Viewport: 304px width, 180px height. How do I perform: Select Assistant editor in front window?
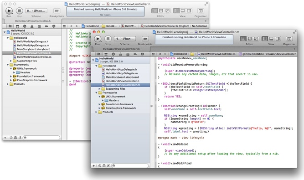(x=249, y=39)
